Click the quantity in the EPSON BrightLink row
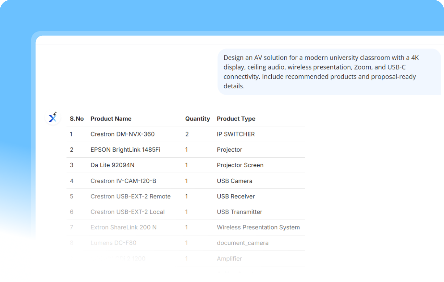The width and height of the screenshot is (444, 282). coord(187,150)
